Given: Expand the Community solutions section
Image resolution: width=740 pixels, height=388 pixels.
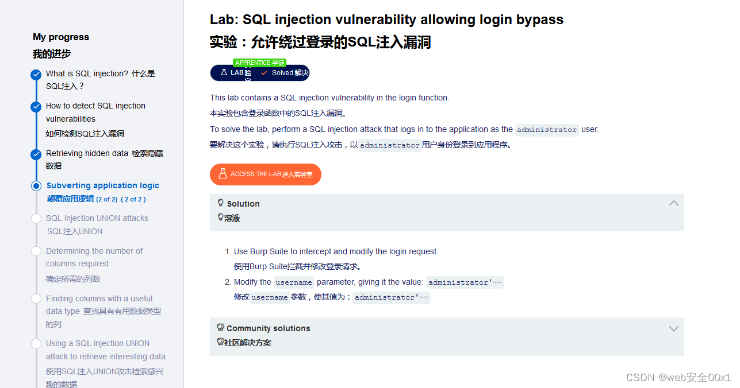Looking at the screenshot, I should pos(673,328).
